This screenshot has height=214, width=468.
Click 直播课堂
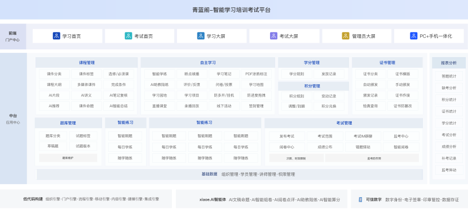160,106
